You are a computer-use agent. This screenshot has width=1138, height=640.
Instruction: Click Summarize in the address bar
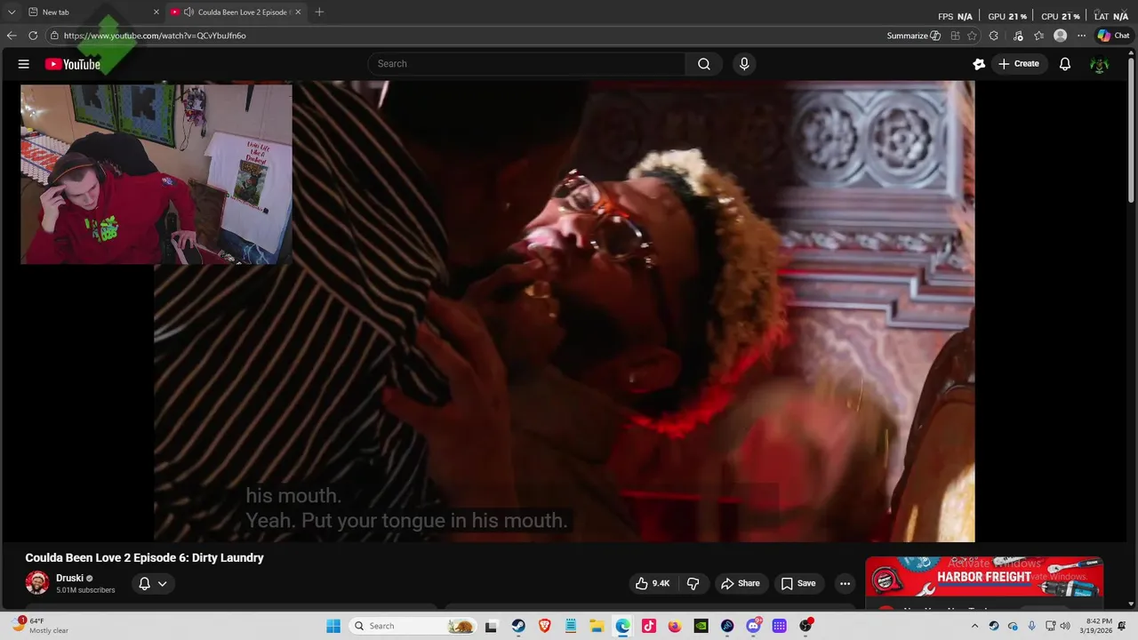[914, 36]
